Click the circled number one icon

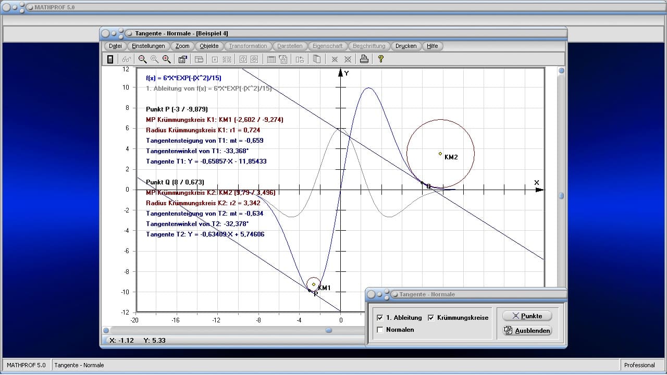click(243, 59)
